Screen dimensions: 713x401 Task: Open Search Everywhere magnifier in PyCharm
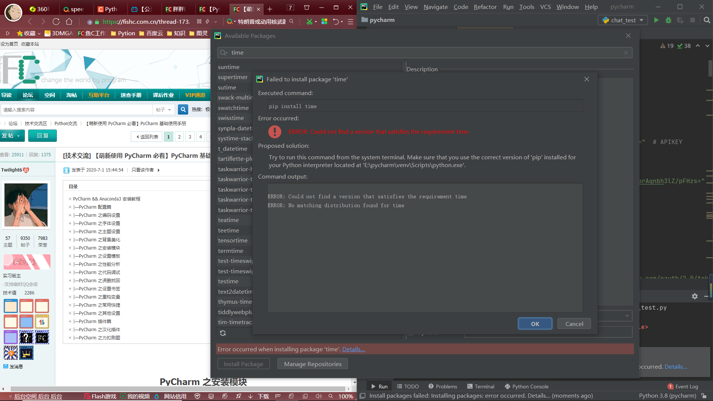(x=707, y=20)
